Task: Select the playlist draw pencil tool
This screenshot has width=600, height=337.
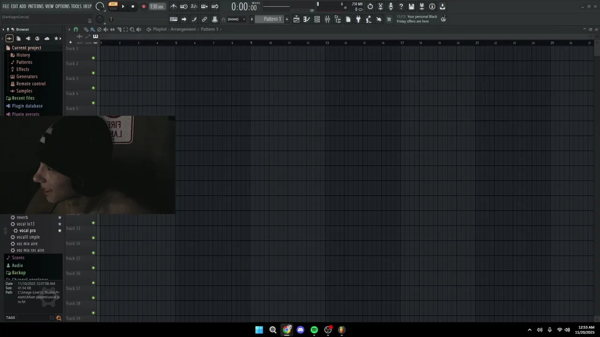Action: tap(86, 29)
